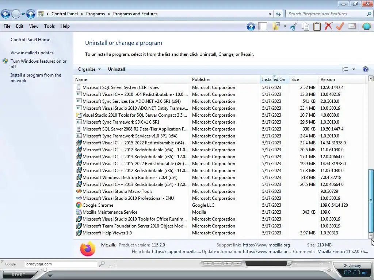Click the mail envelope toolbar icon

pos(352,26)
